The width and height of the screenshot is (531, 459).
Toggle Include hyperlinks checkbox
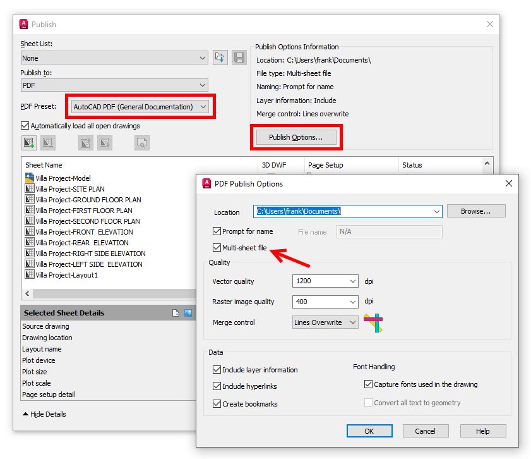217,386
